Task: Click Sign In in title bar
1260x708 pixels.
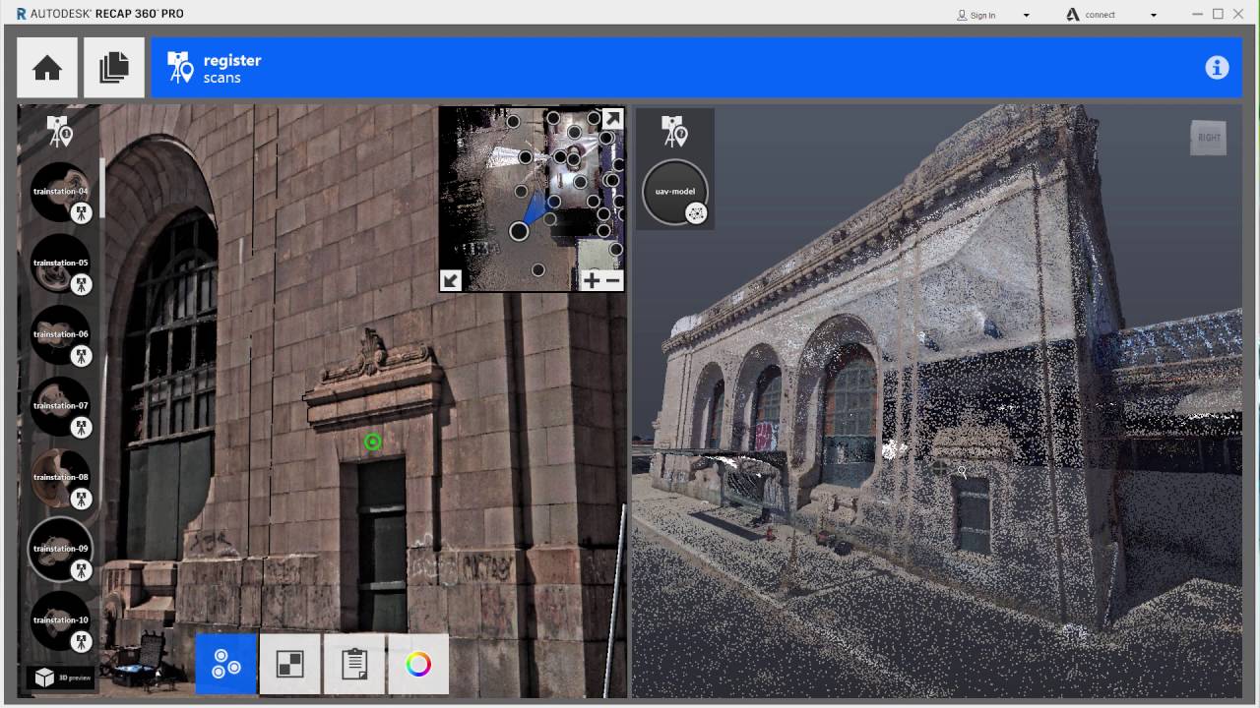Action: (976, 15)
